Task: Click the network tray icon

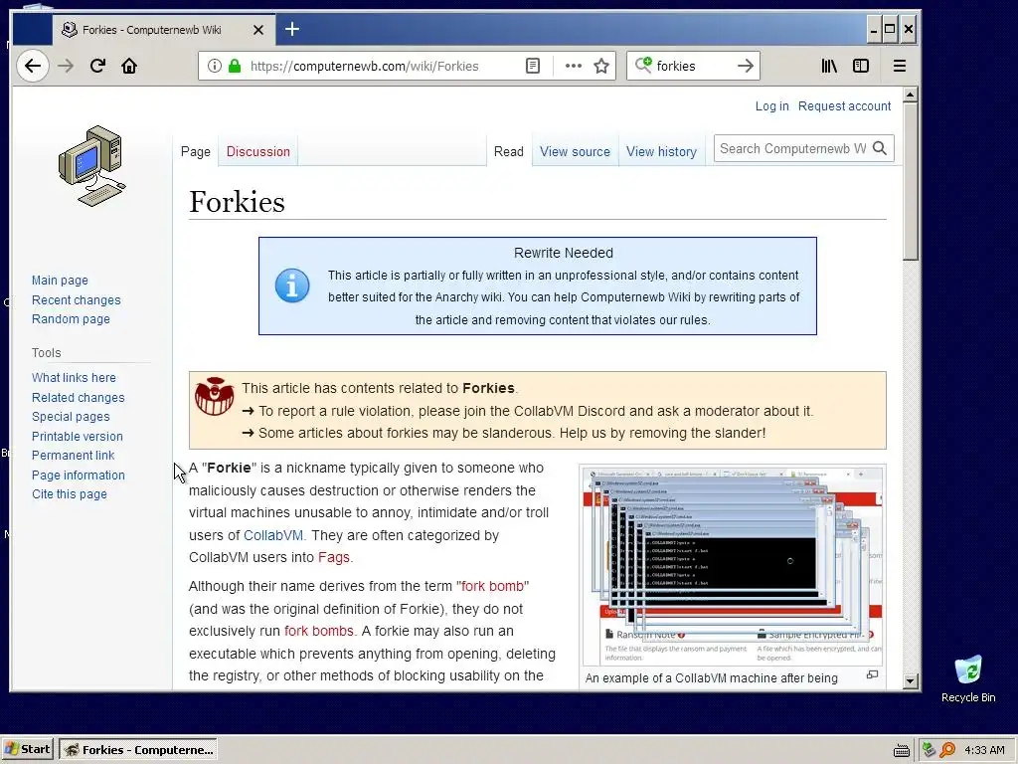Action: pyautogui.click(x=929, y=750)
